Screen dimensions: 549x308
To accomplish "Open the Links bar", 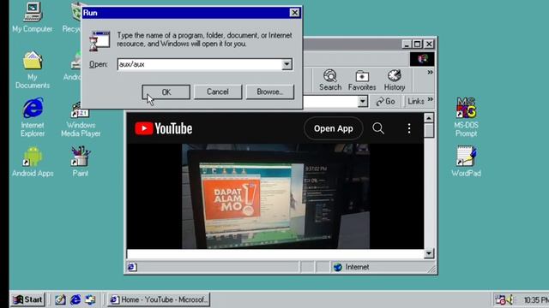I will pos(415,101).
